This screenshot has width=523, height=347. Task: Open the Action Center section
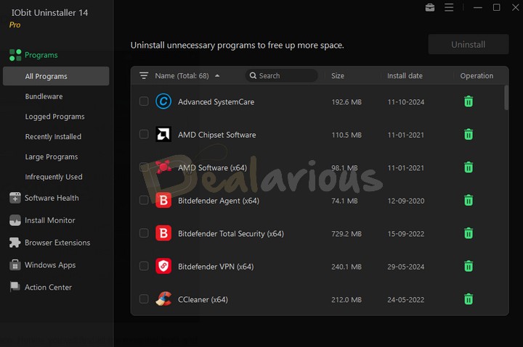(48, 287)
